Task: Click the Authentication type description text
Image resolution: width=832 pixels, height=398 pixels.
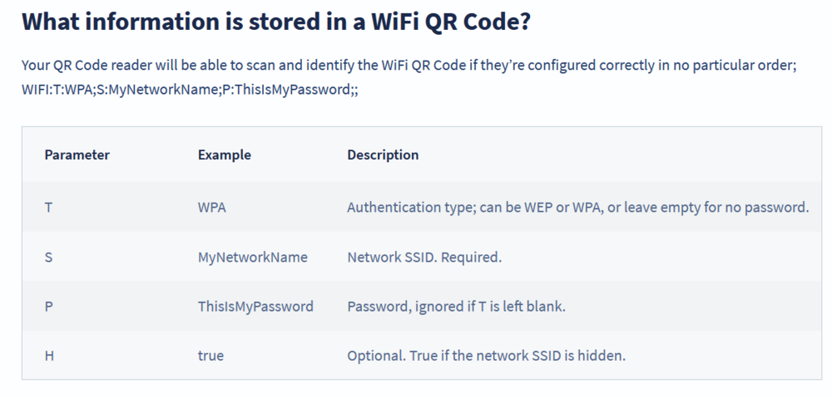Action: [577, 207]
